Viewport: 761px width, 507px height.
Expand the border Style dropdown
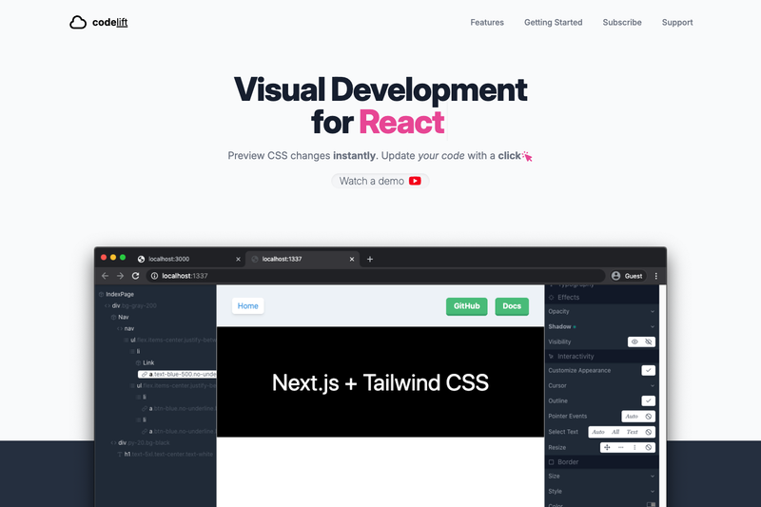pos(601,492)
